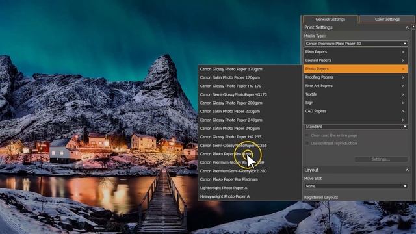Screen dimensions: 416x234
Task: Choose Canon Glossy Photo Paper 200gsm
Action: click(x=250, y=103)
